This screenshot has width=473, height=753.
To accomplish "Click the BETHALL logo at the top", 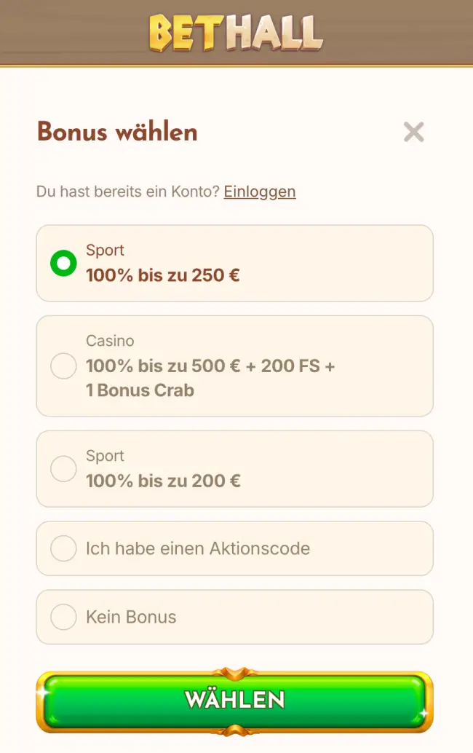I will pos(236,31).
